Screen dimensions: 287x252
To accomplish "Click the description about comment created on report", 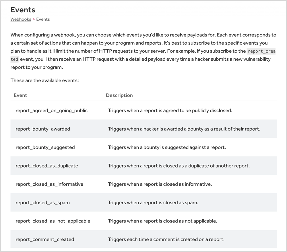I will tap(166, 239).
